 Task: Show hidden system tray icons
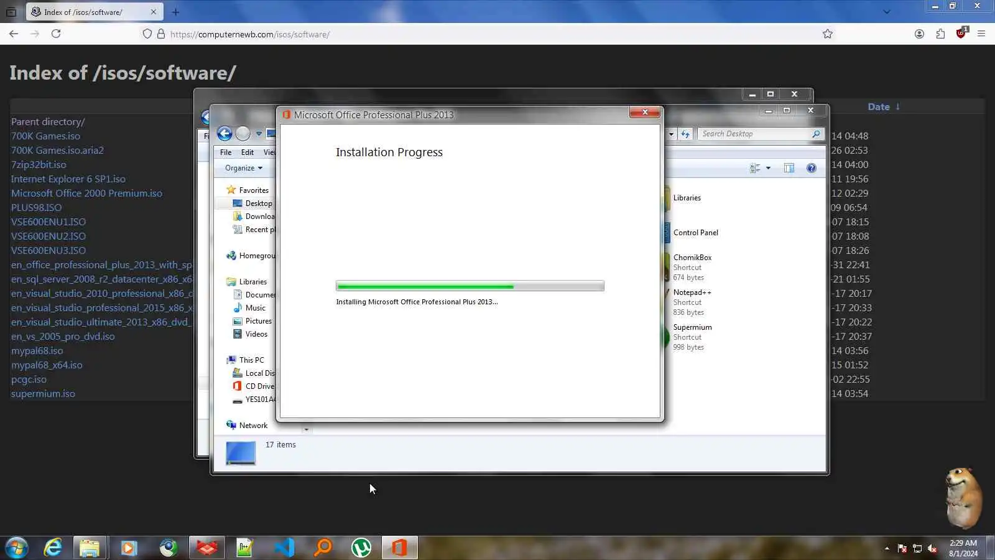[887, 548]
